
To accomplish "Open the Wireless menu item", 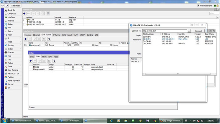I will click(11, 21).
